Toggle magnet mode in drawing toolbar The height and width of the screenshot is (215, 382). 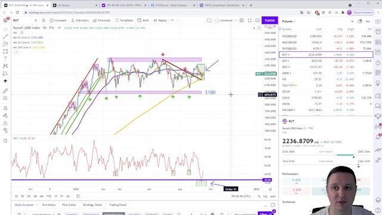pyautogui.click(x=5, y=108)
